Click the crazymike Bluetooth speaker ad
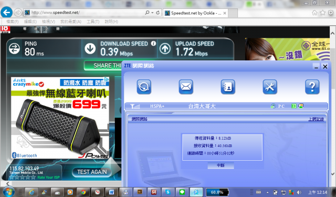Screen dimensions: 336x197 (60, 118)
